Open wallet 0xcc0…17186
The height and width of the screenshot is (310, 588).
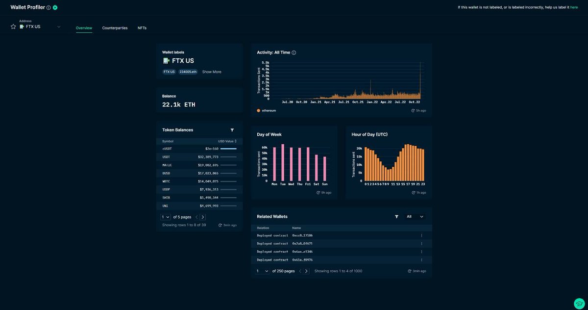click(x=302, y=235)
